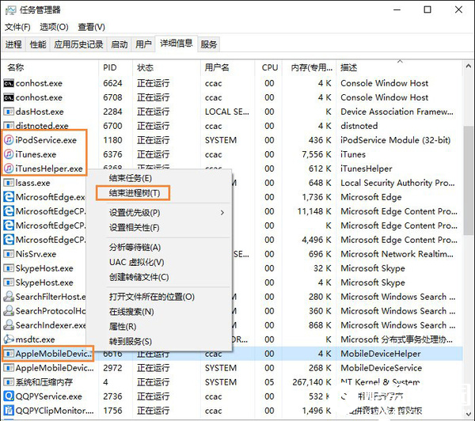475x421 pixels.
Task: Click PID 6624 cell
Action: pyautogui.click(x=112, y=83)
